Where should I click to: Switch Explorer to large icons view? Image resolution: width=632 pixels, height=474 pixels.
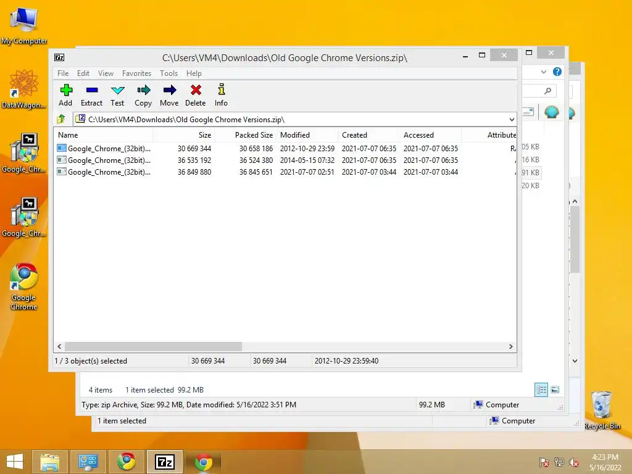[555, 389]
